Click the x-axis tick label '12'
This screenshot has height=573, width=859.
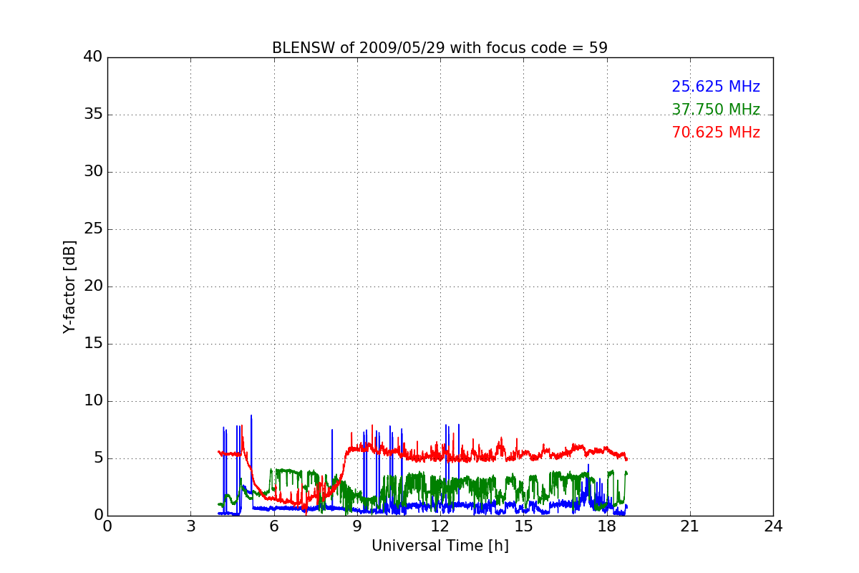(x=440, y=526)
